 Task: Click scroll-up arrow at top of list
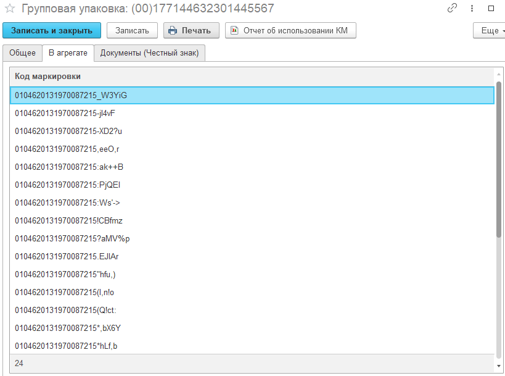(x=499, y=73)
